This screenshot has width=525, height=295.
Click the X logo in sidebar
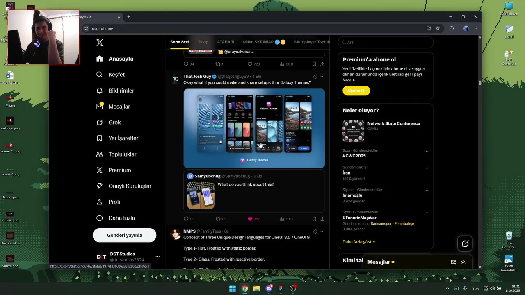pos(100,43)
